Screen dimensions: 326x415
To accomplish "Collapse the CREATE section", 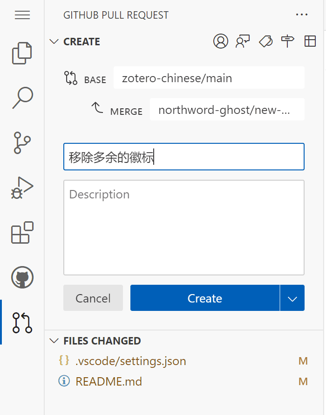I will (54, 42).
